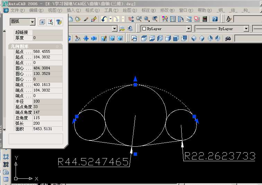Open the 视图(V) menu
This screenshot has width=262, height=185.
[x=55, y=10]
